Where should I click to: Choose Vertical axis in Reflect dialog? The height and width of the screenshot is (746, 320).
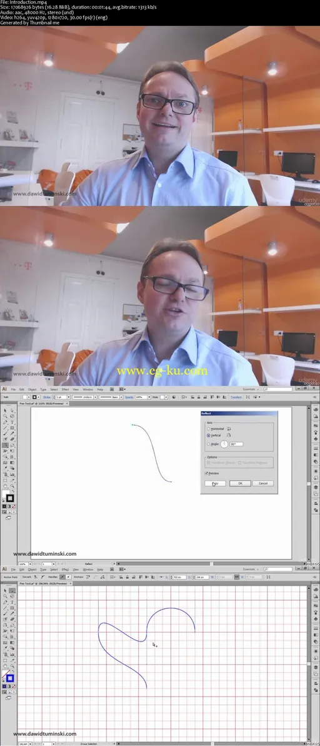208,436
